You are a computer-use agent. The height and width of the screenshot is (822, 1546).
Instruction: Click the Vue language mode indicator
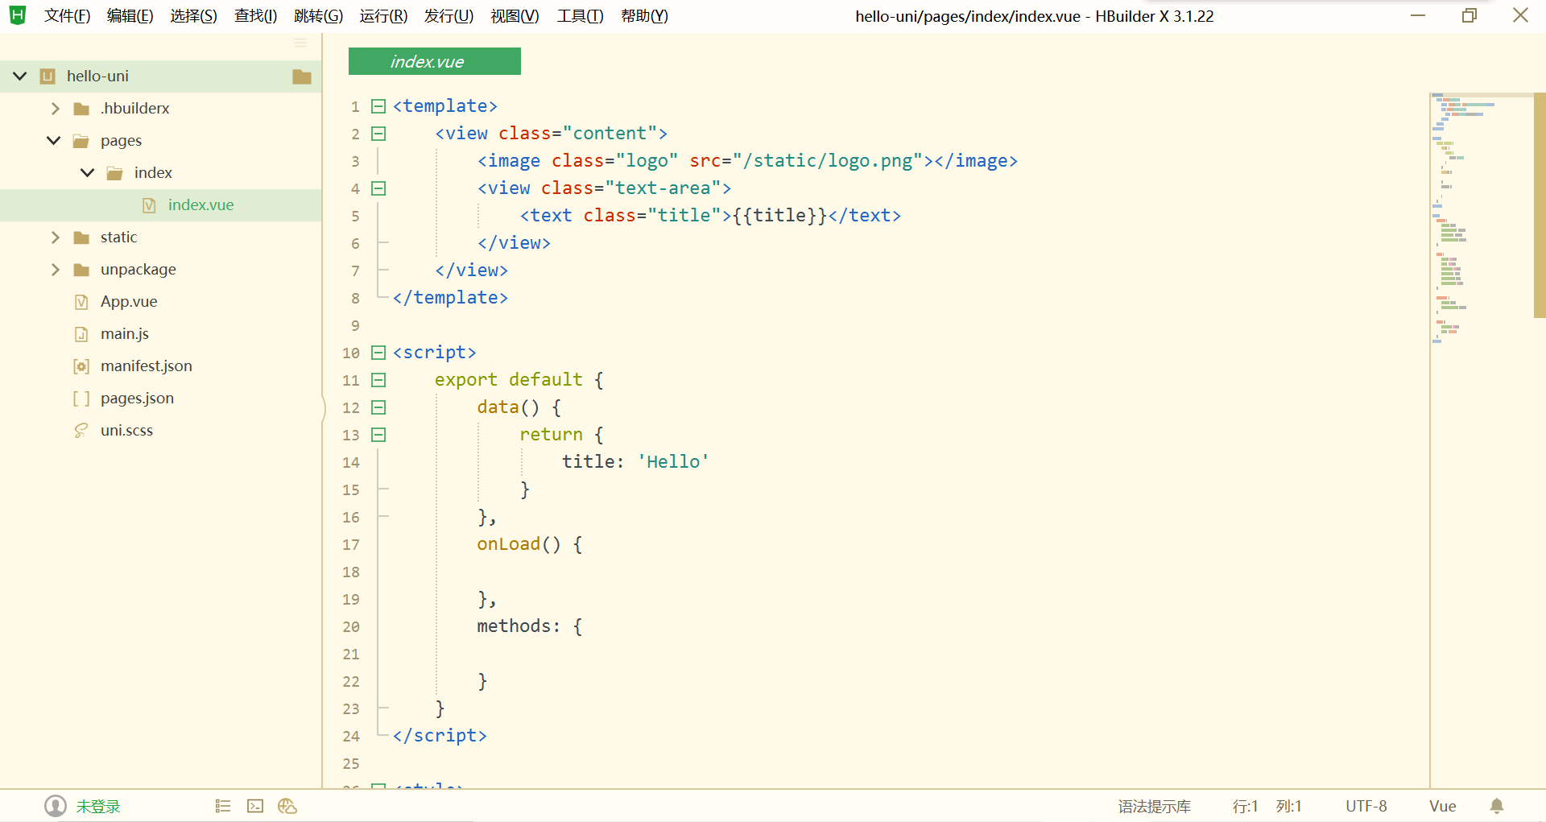1442,806
